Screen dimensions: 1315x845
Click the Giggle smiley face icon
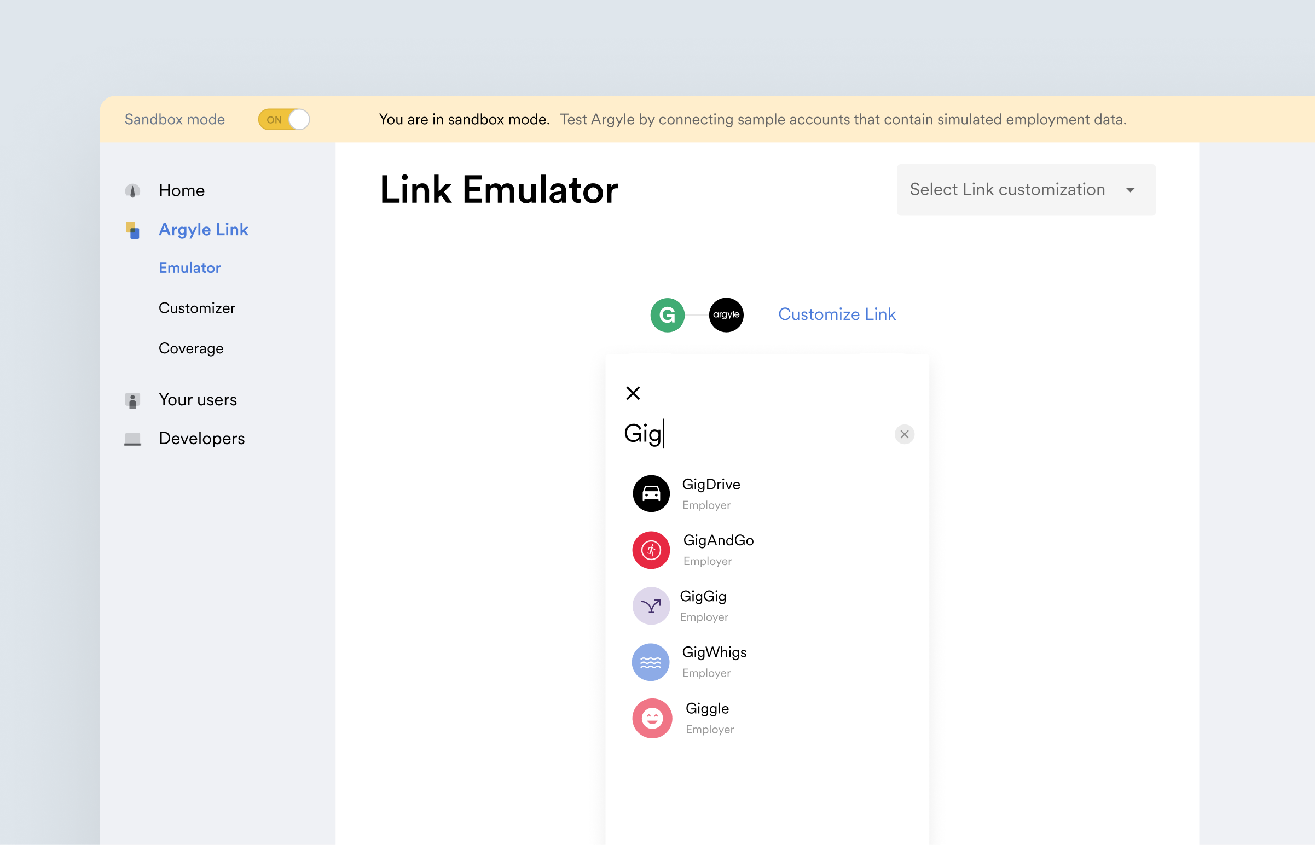click(652, 718)
